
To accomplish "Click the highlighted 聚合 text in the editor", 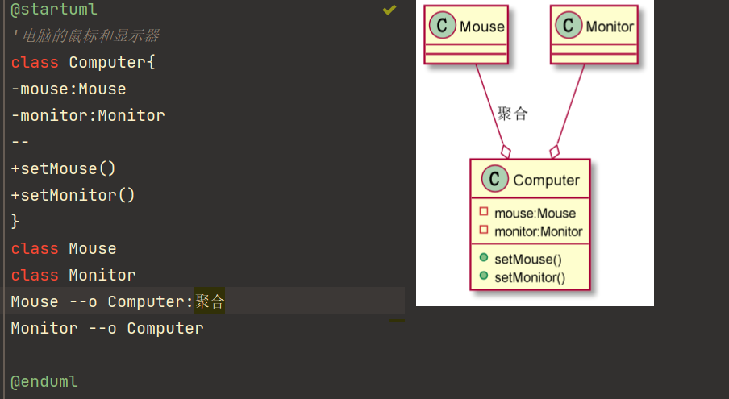I will click(210, 301).
